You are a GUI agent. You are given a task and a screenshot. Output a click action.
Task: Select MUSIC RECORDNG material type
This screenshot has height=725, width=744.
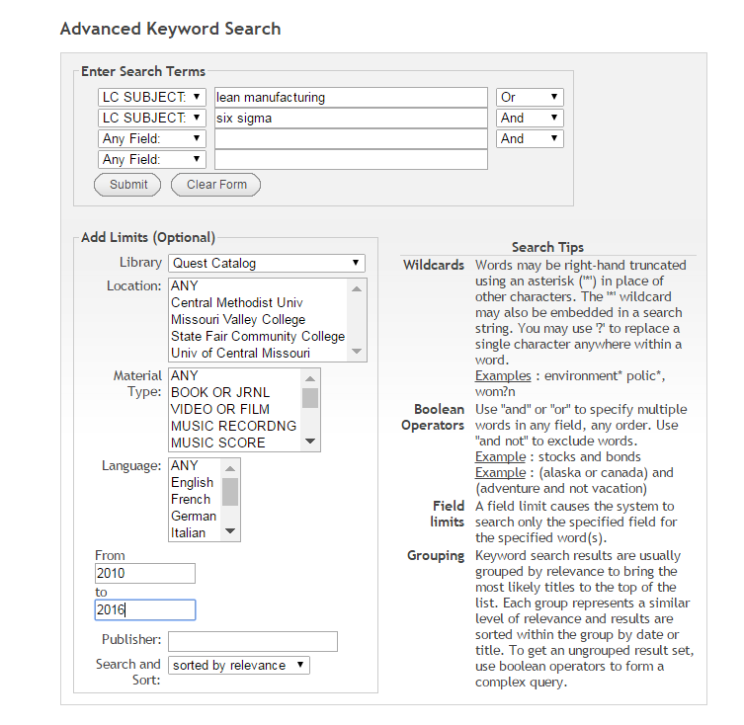(235, 426)
